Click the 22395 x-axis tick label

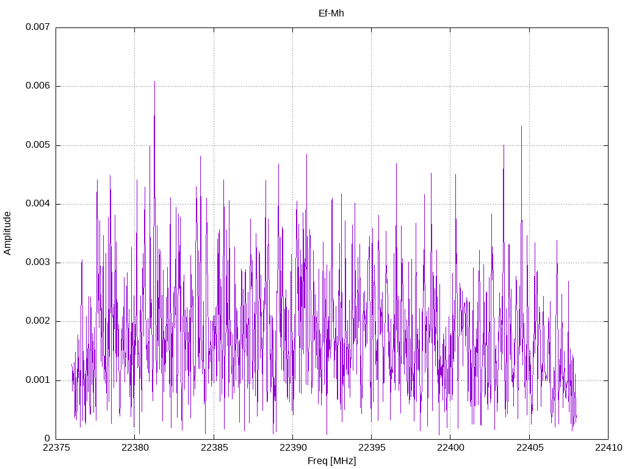[371, 448]
